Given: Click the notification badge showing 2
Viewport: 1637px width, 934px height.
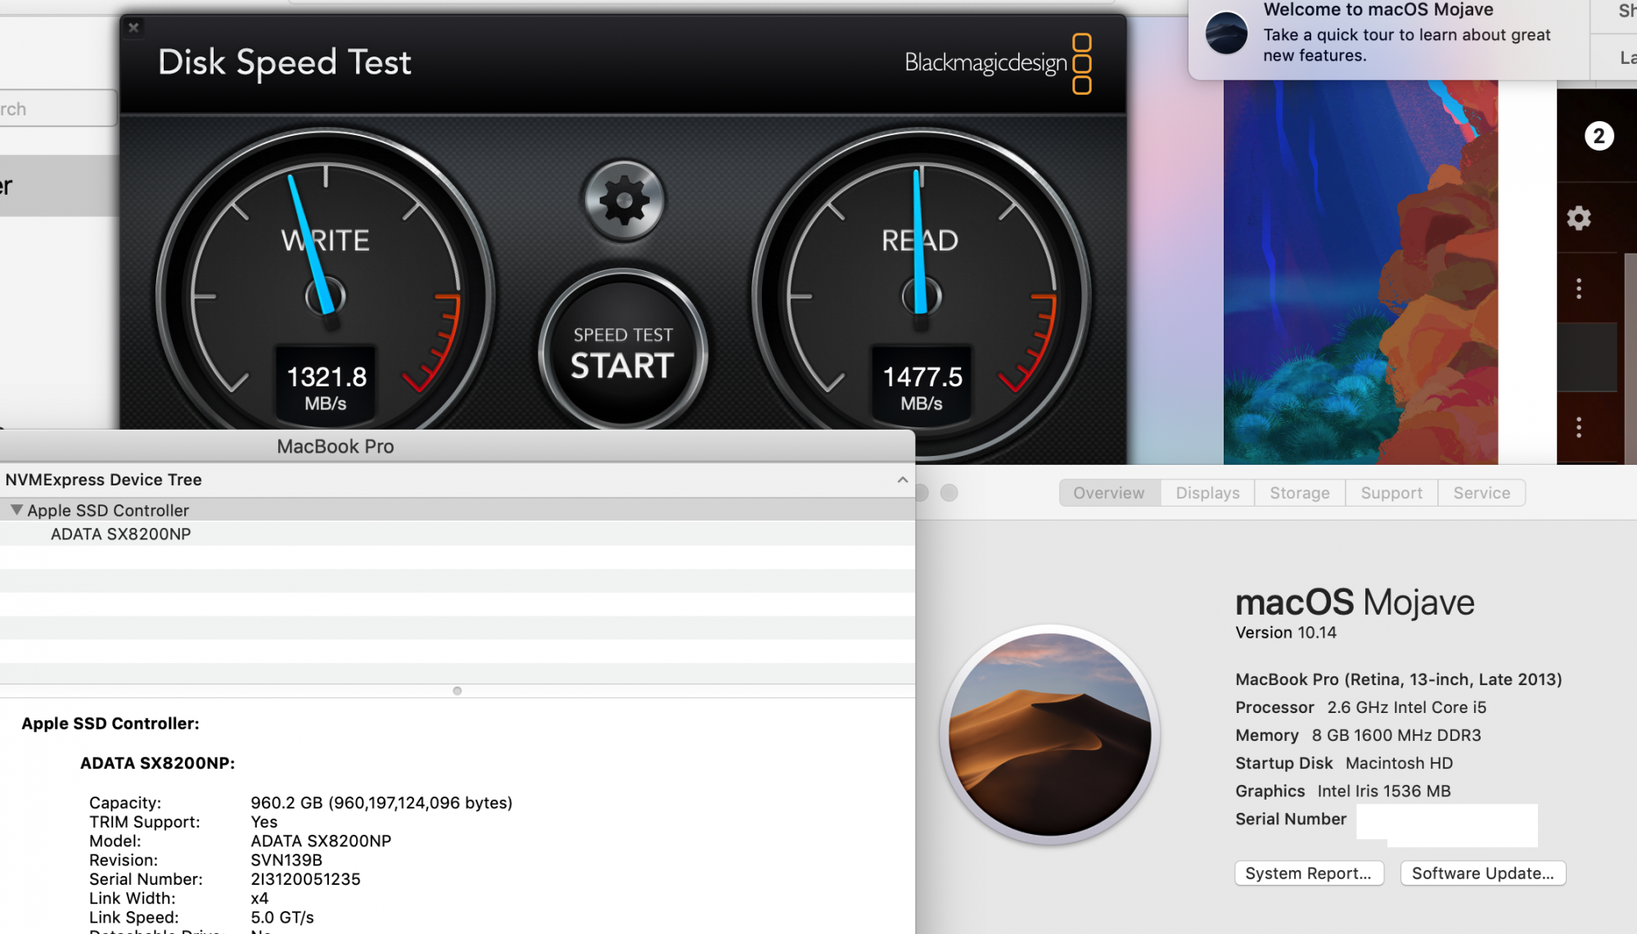Looking at the screenshot, I should pos(1599,136).
